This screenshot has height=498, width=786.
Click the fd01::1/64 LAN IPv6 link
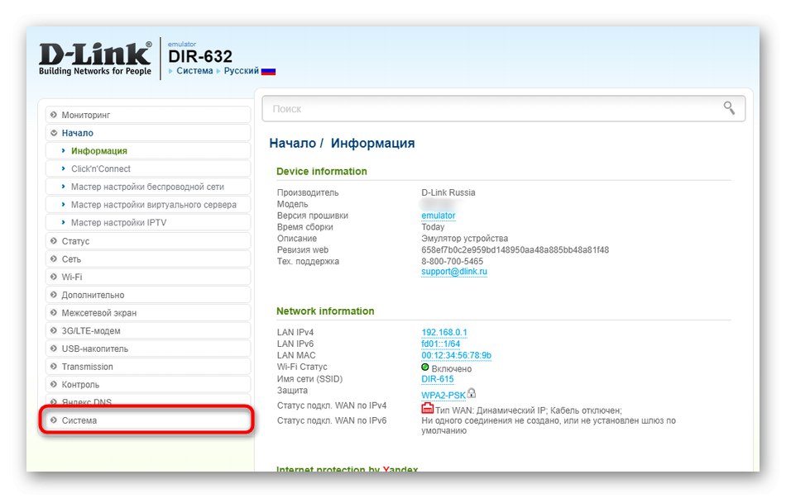click(x=441, y=344)
